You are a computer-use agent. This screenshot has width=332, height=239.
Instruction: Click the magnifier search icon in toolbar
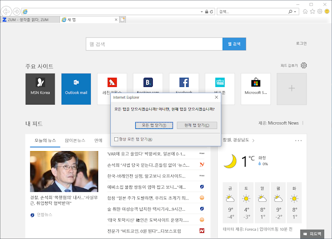click(x=290, y=12)
